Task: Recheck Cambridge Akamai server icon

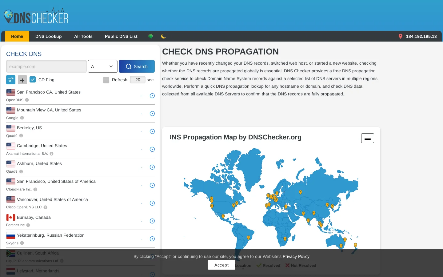Action: pos(152,149)
